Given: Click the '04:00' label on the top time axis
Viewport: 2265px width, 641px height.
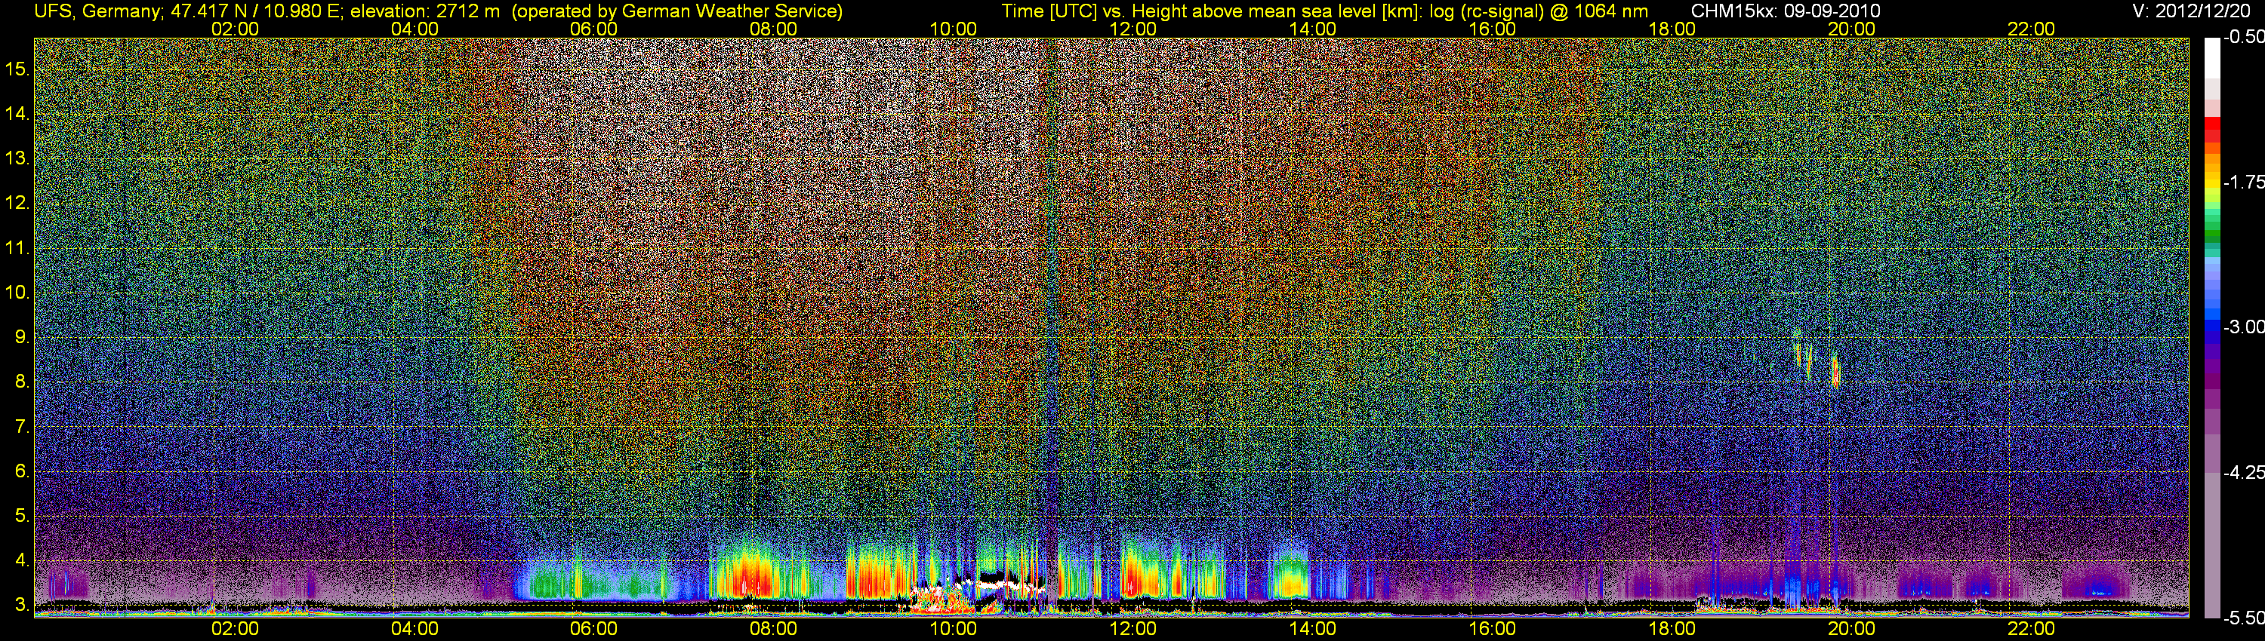Looking at the screenshot, I should [x=414, y=29].
